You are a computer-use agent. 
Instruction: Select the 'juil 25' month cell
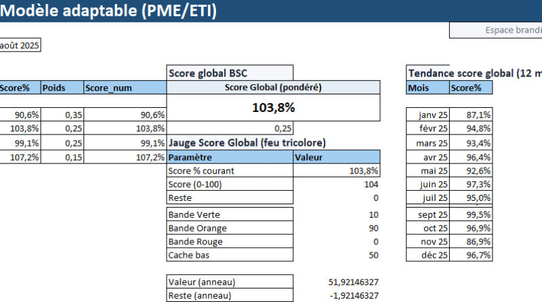pos(428,197)
